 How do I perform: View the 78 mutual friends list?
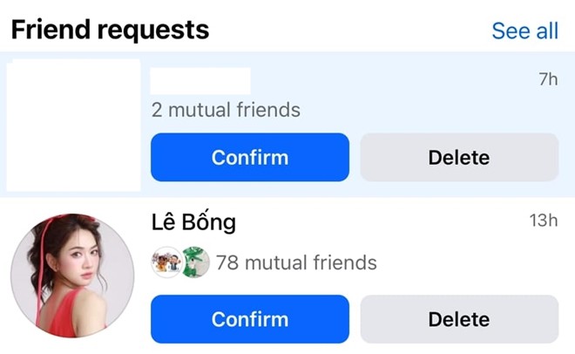296,262
